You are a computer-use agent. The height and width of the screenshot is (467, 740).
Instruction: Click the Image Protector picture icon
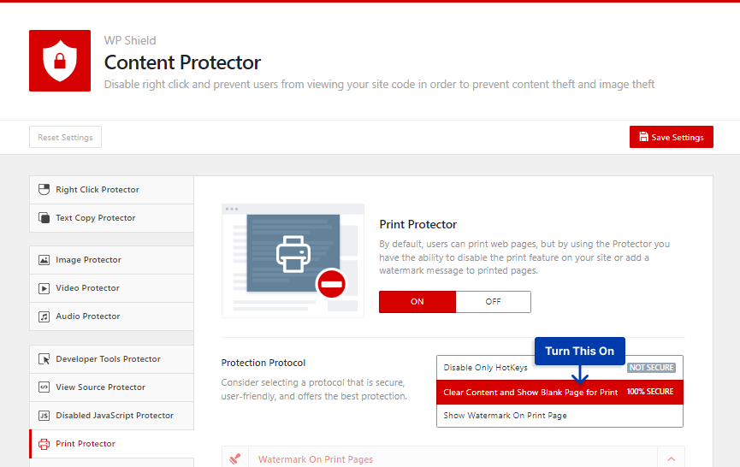(44, 260)
